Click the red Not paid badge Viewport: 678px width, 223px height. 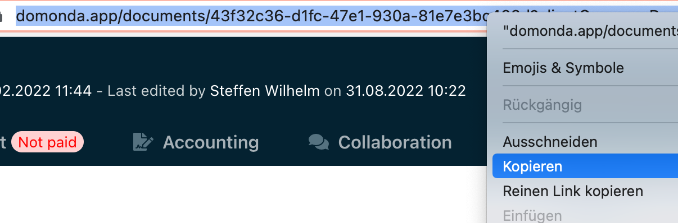pos(47,142)
